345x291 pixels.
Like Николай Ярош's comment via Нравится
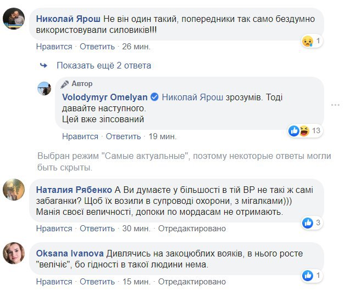(x=54, y=47)
